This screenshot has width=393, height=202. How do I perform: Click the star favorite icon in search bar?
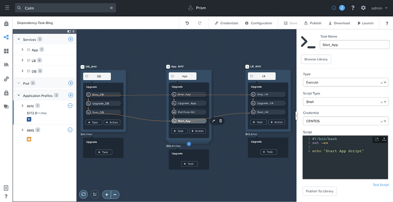111,8
